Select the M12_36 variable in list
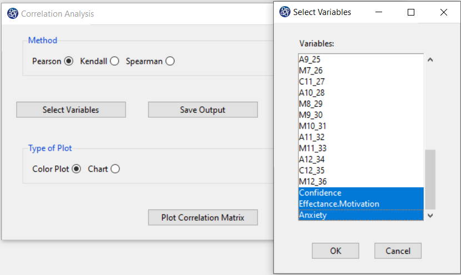Image resolution: width=461 pixels, height=275 pixels. (x=360, y=182)
